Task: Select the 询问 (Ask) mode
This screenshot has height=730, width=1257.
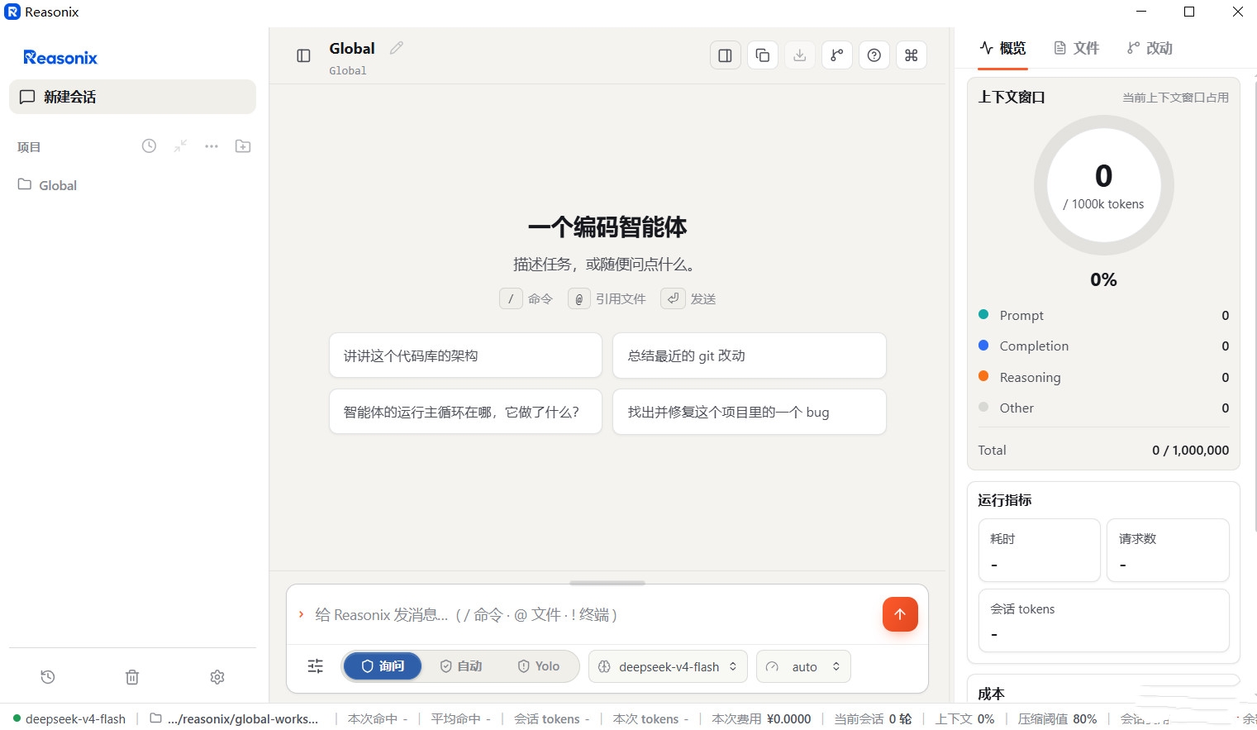Action: tap(383, 666)
